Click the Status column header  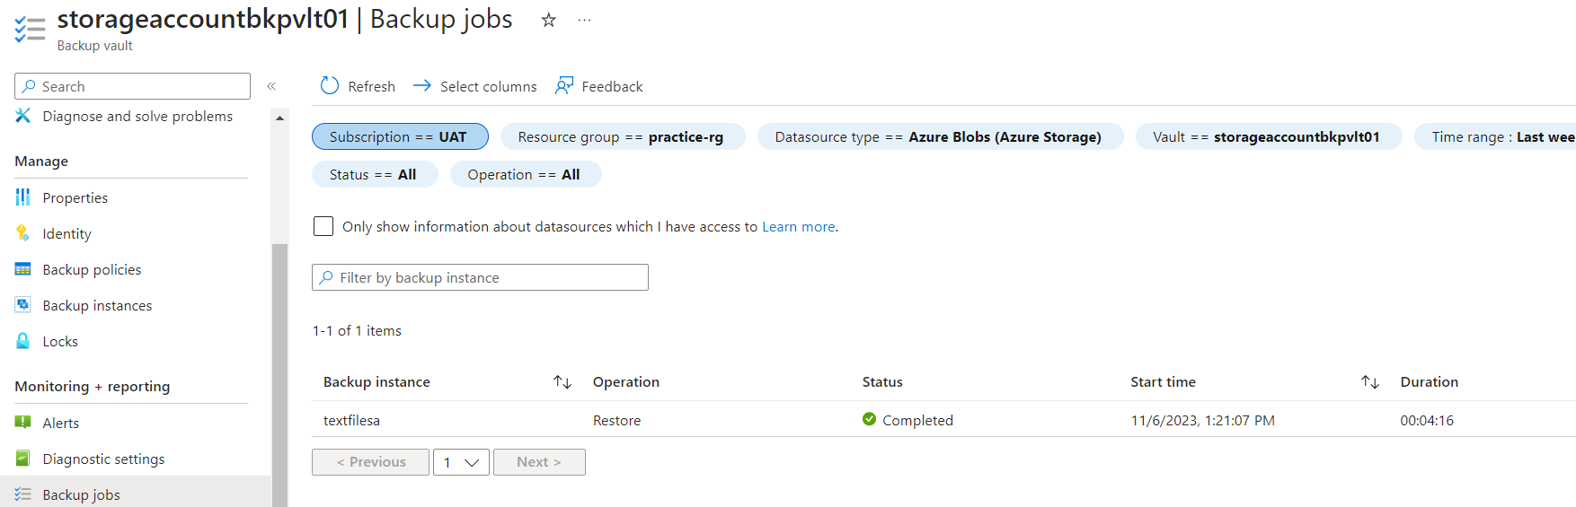point(882,381)
